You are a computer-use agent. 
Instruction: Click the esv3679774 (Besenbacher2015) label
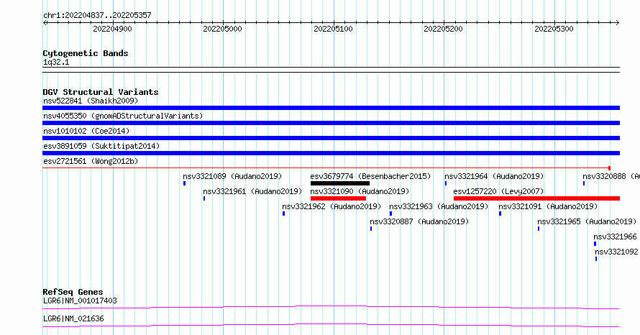click(370, 176)
